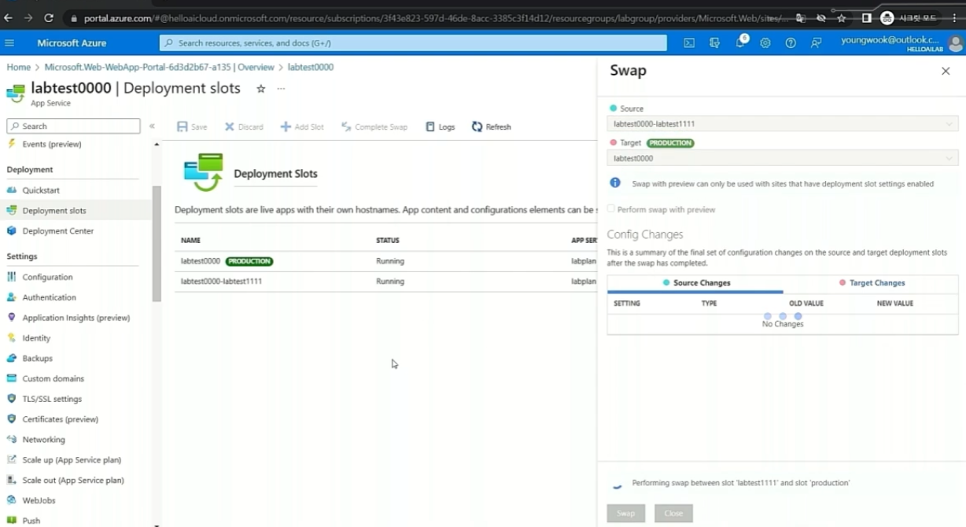Click the Save toolbar button
The height and width of the screenshot is (527, 966).
point(192,127)
